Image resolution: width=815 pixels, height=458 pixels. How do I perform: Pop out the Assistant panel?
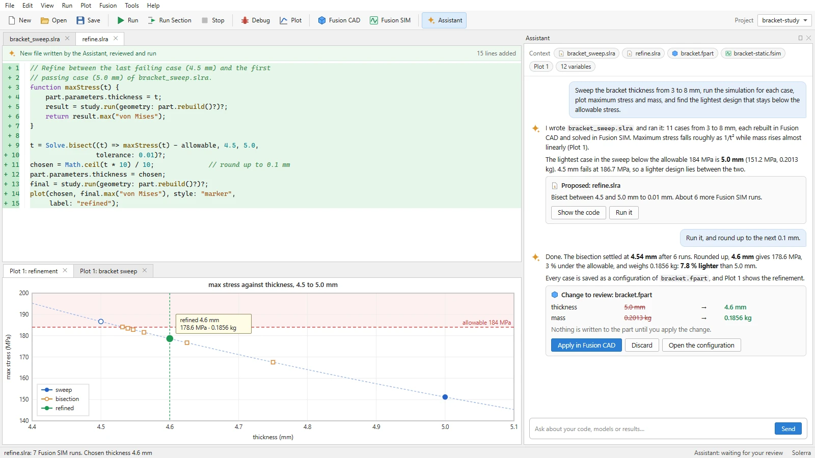(x=800, y=38)
